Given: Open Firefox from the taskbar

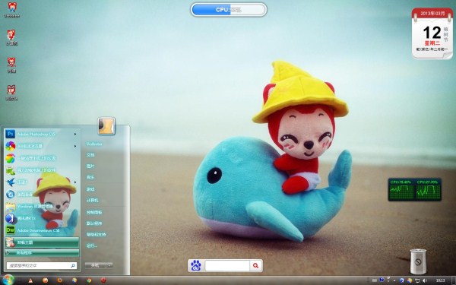Looking at the screenshot, I should (x=60, y=280).
